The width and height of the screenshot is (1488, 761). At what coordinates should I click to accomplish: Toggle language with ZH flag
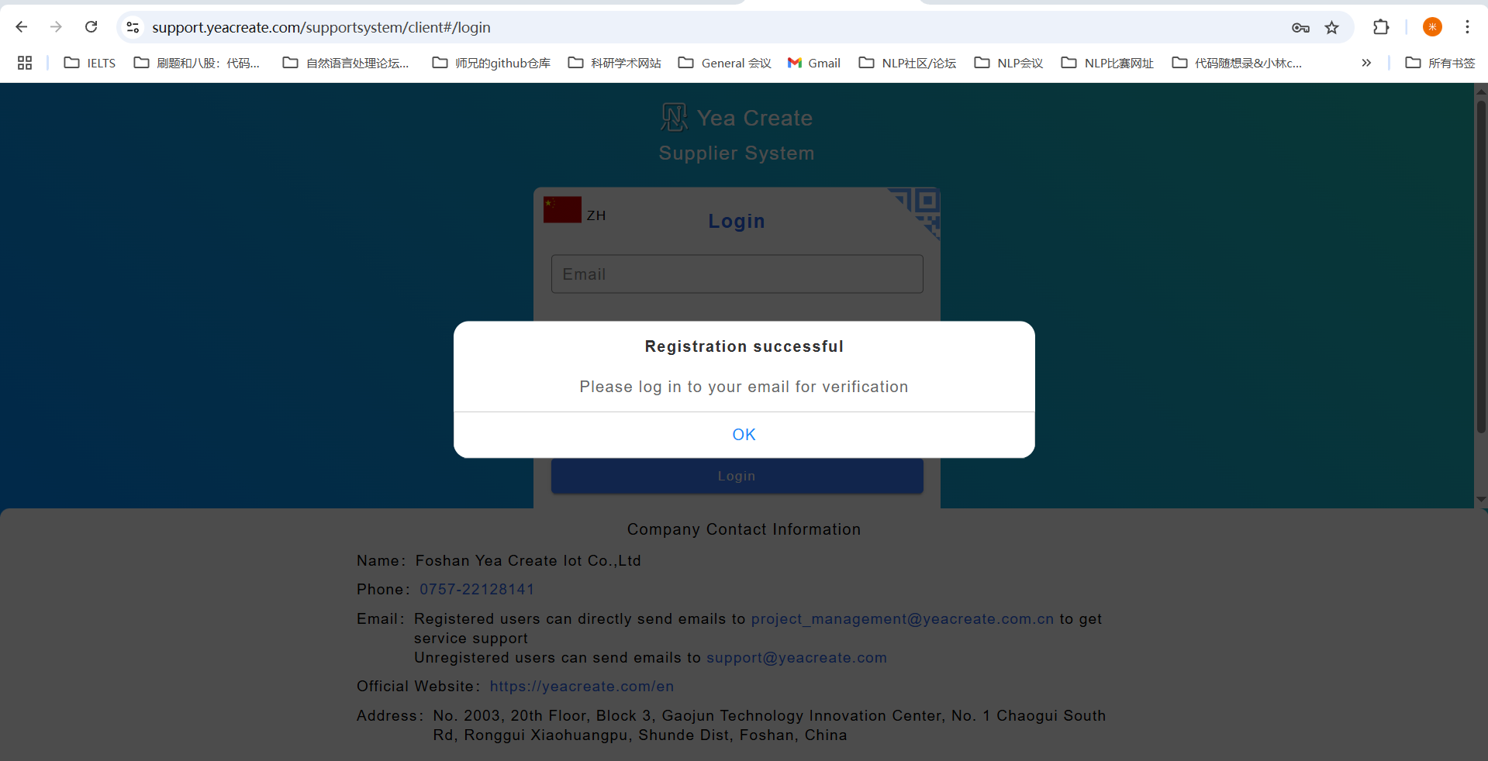pos(575,211)
